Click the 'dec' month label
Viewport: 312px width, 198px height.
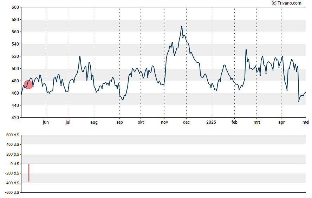point(187,122)
